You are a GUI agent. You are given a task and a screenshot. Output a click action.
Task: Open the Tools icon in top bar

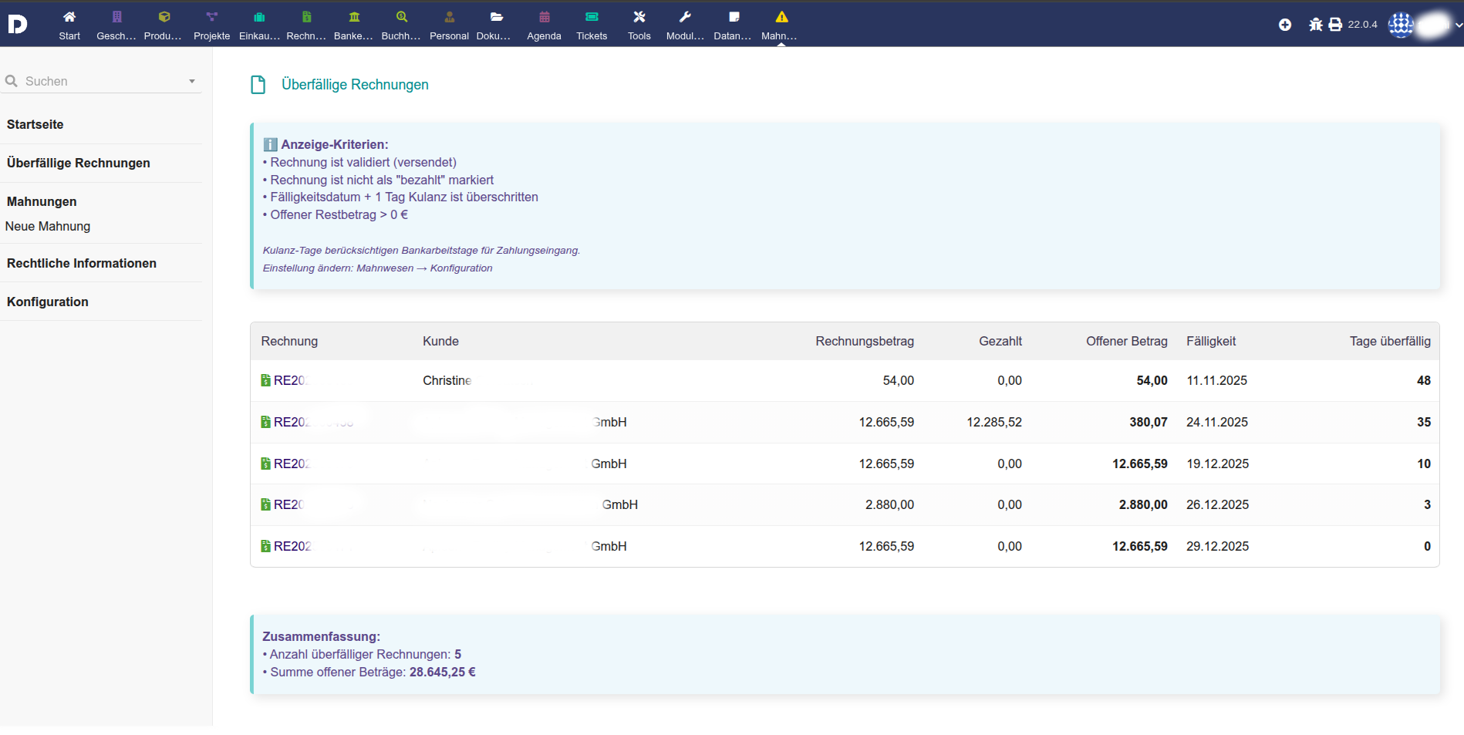tap(639, 17)
